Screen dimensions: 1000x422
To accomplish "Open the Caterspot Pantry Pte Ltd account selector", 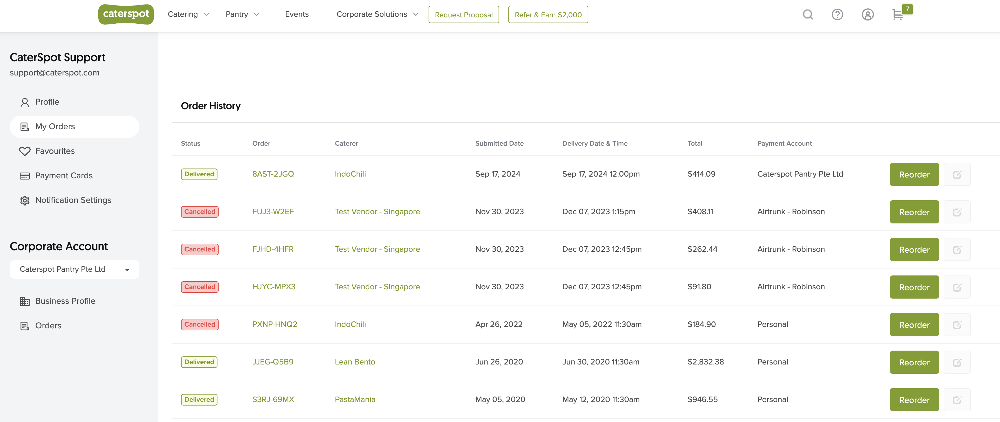I will coord(75,269).
